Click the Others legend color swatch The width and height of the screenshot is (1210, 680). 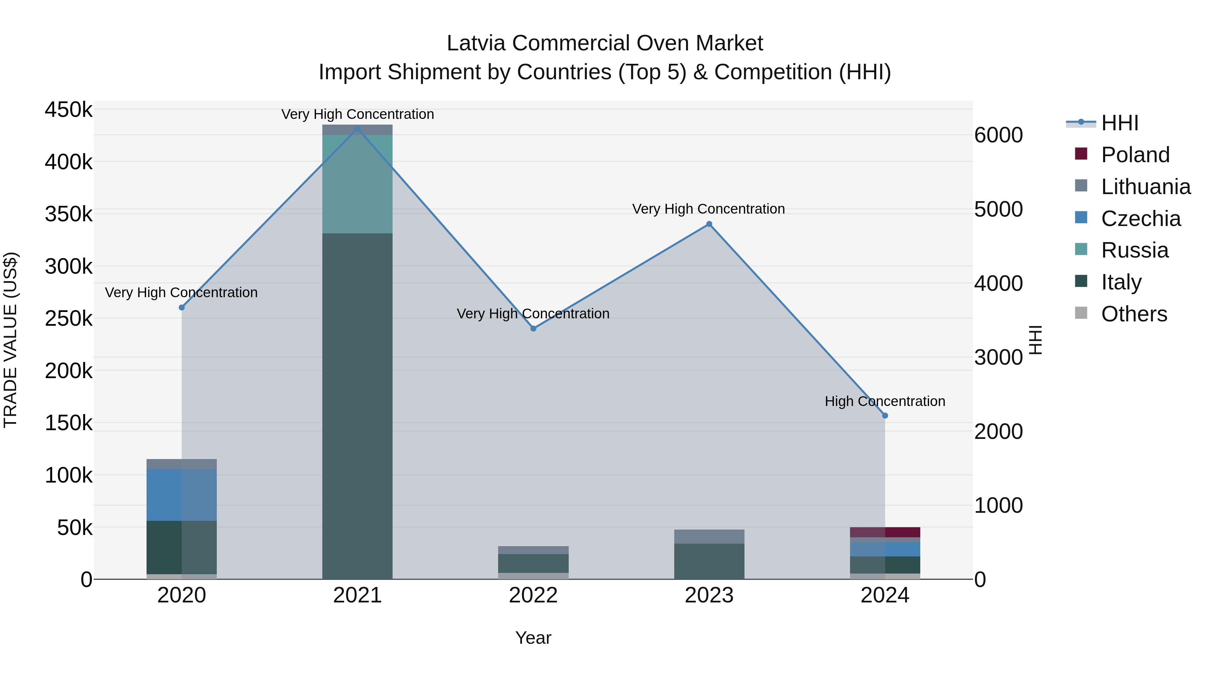click(x=1081, y=313)
